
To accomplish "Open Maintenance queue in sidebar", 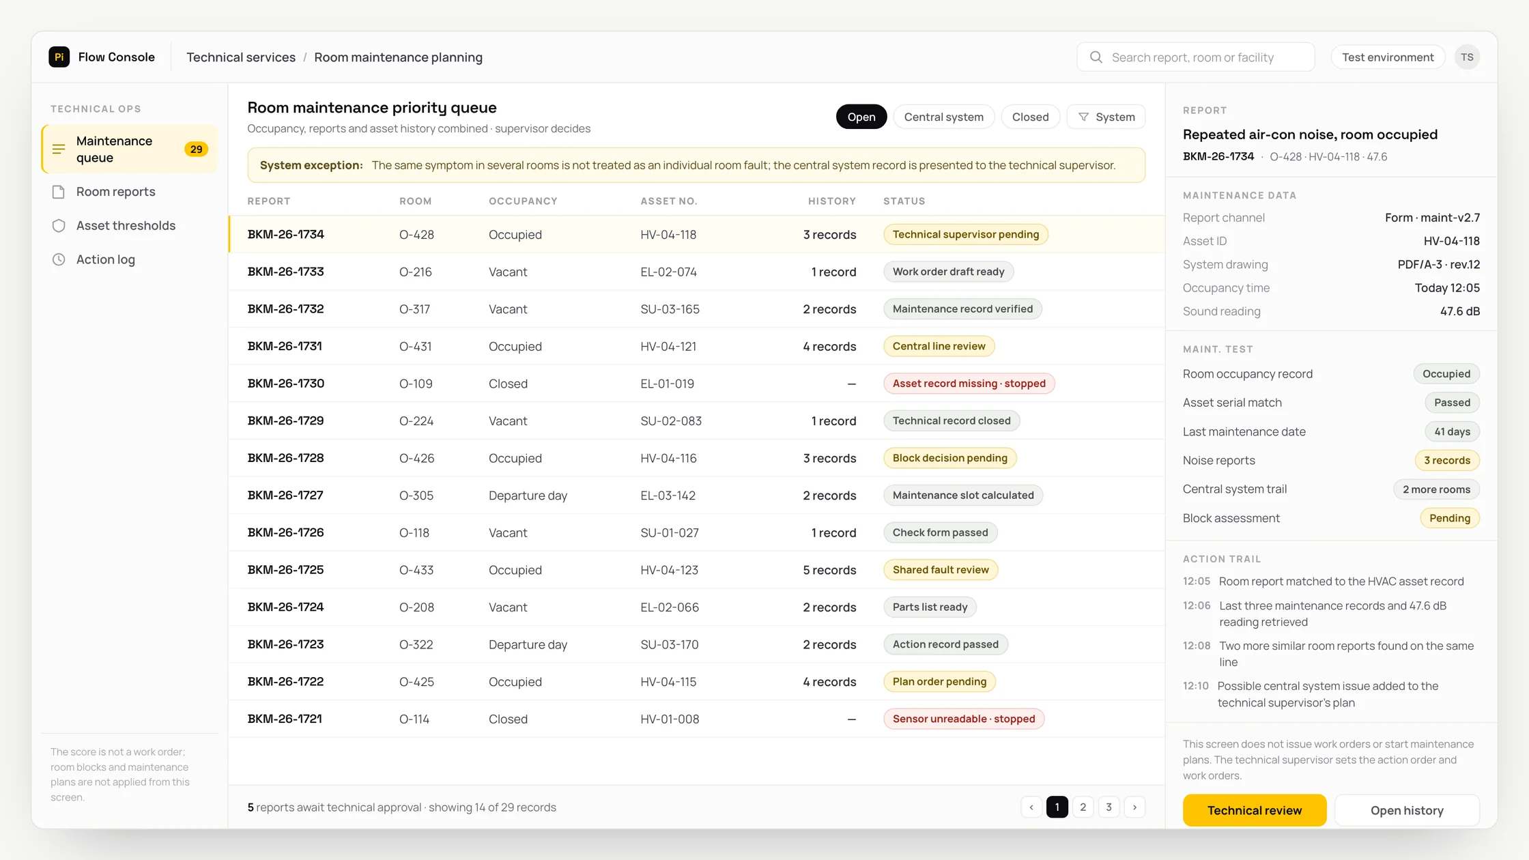I will pos(130,149).
